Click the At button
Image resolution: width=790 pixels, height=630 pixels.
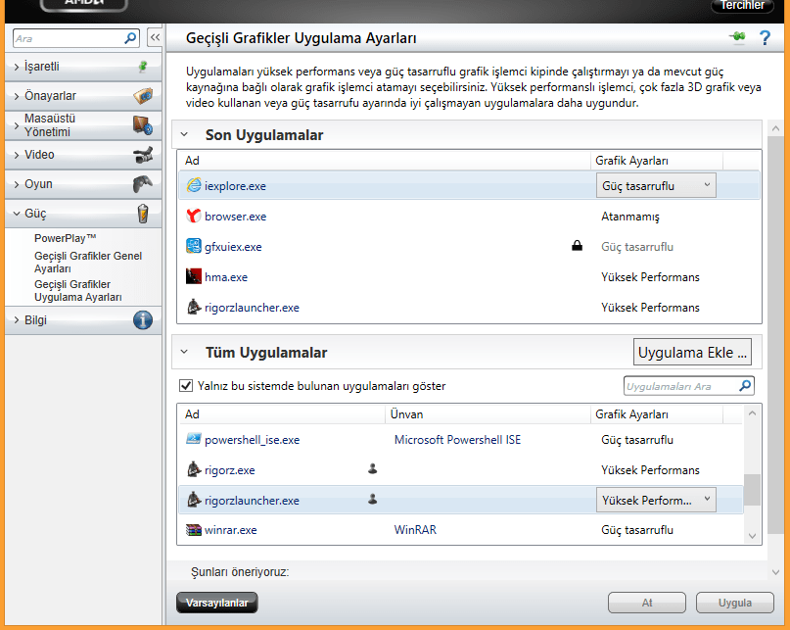click(x=647, y=603)
